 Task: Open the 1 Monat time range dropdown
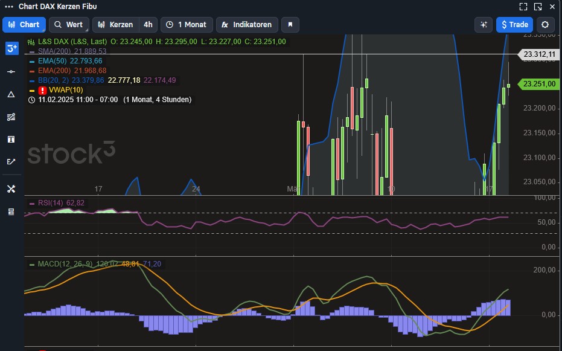pos(187,25)
